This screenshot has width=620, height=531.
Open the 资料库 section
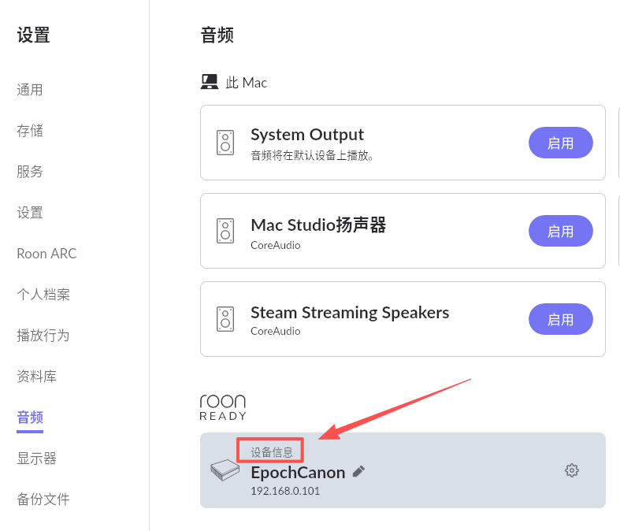click(36, 377)
